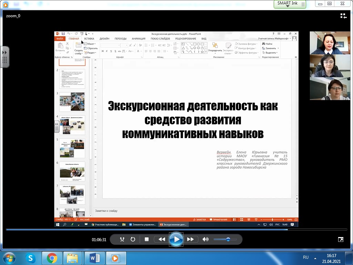Screen dimensions: 353x265
Task: Enter full screen view with corner icon
Action: click(x=341, y=239)
